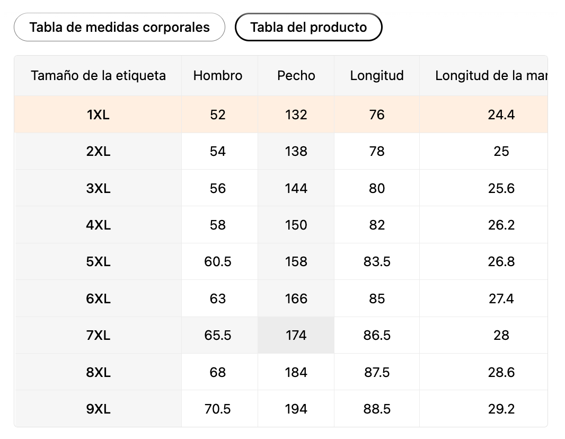Viewport: 565px width, 439px height.
Task: Select the 2XL size row label
Action: click(x=98, y=152)
